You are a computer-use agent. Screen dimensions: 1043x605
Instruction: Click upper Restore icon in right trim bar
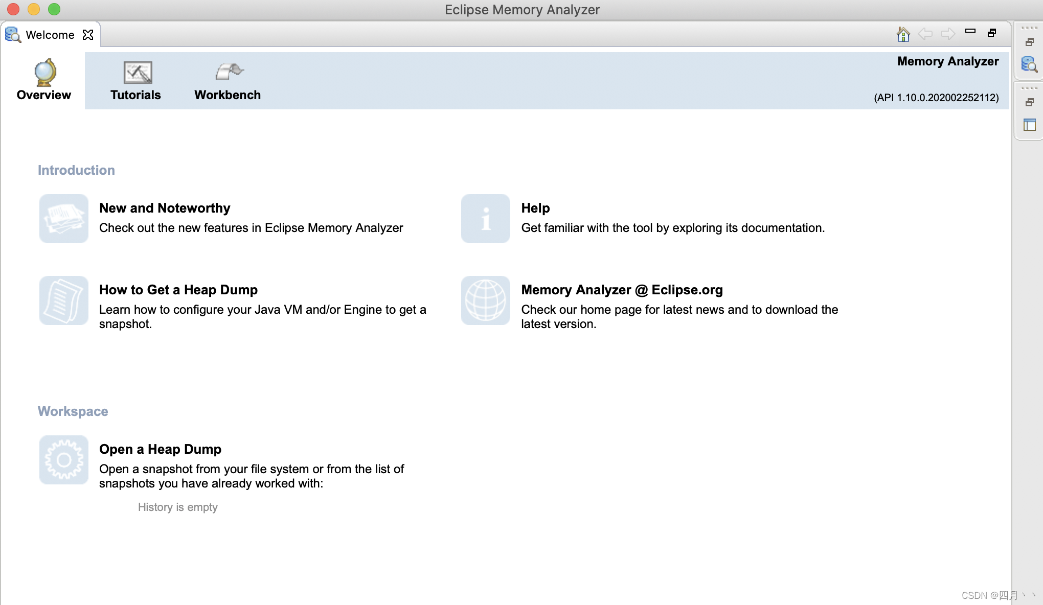[1030, 42]
